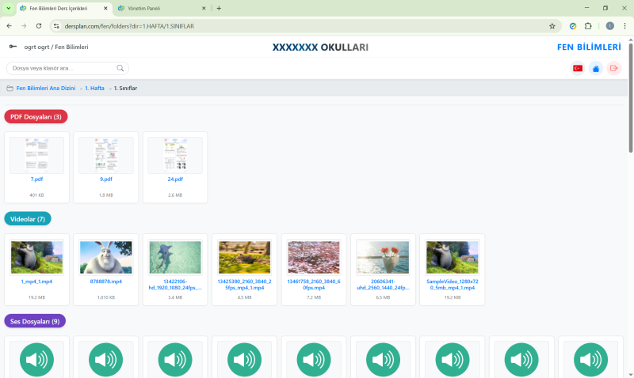Click the PDF Dosyaları (3) label
634x378 pixels.
click(x=36, y=116)
